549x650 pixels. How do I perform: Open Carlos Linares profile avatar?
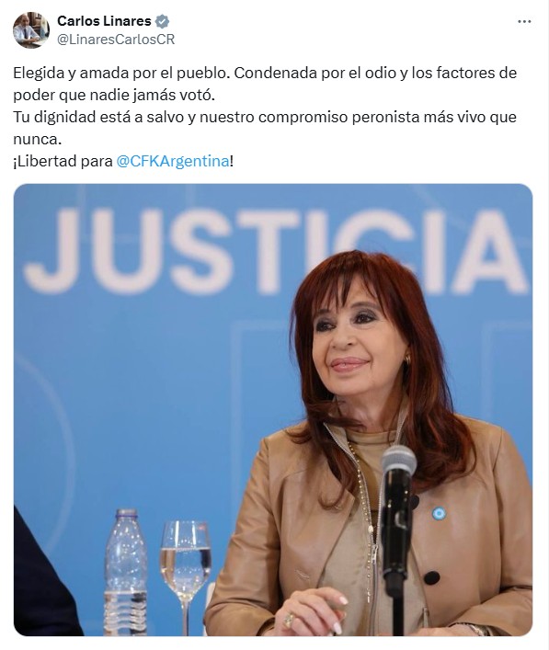tap(30, 30)
